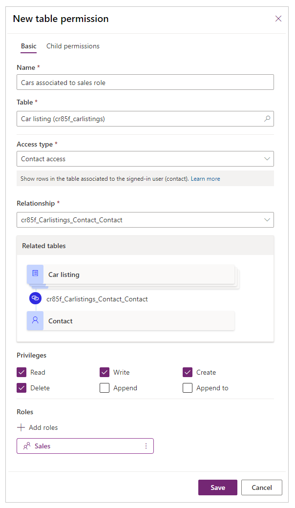Open the Relationship dropdown
Viewport: 295px width, 508px height.
coord(145,220)
